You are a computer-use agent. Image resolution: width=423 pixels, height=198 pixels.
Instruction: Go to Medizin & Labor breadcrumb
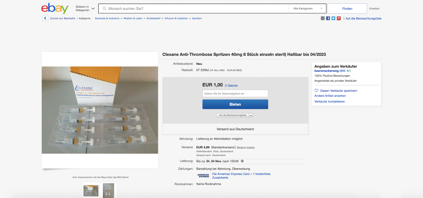tap(133, 18)
